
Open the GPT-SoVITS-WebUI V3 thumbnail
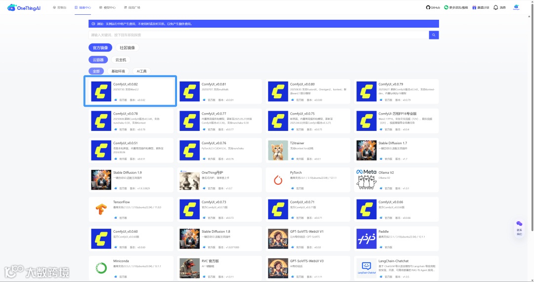(x=278, y=268)
